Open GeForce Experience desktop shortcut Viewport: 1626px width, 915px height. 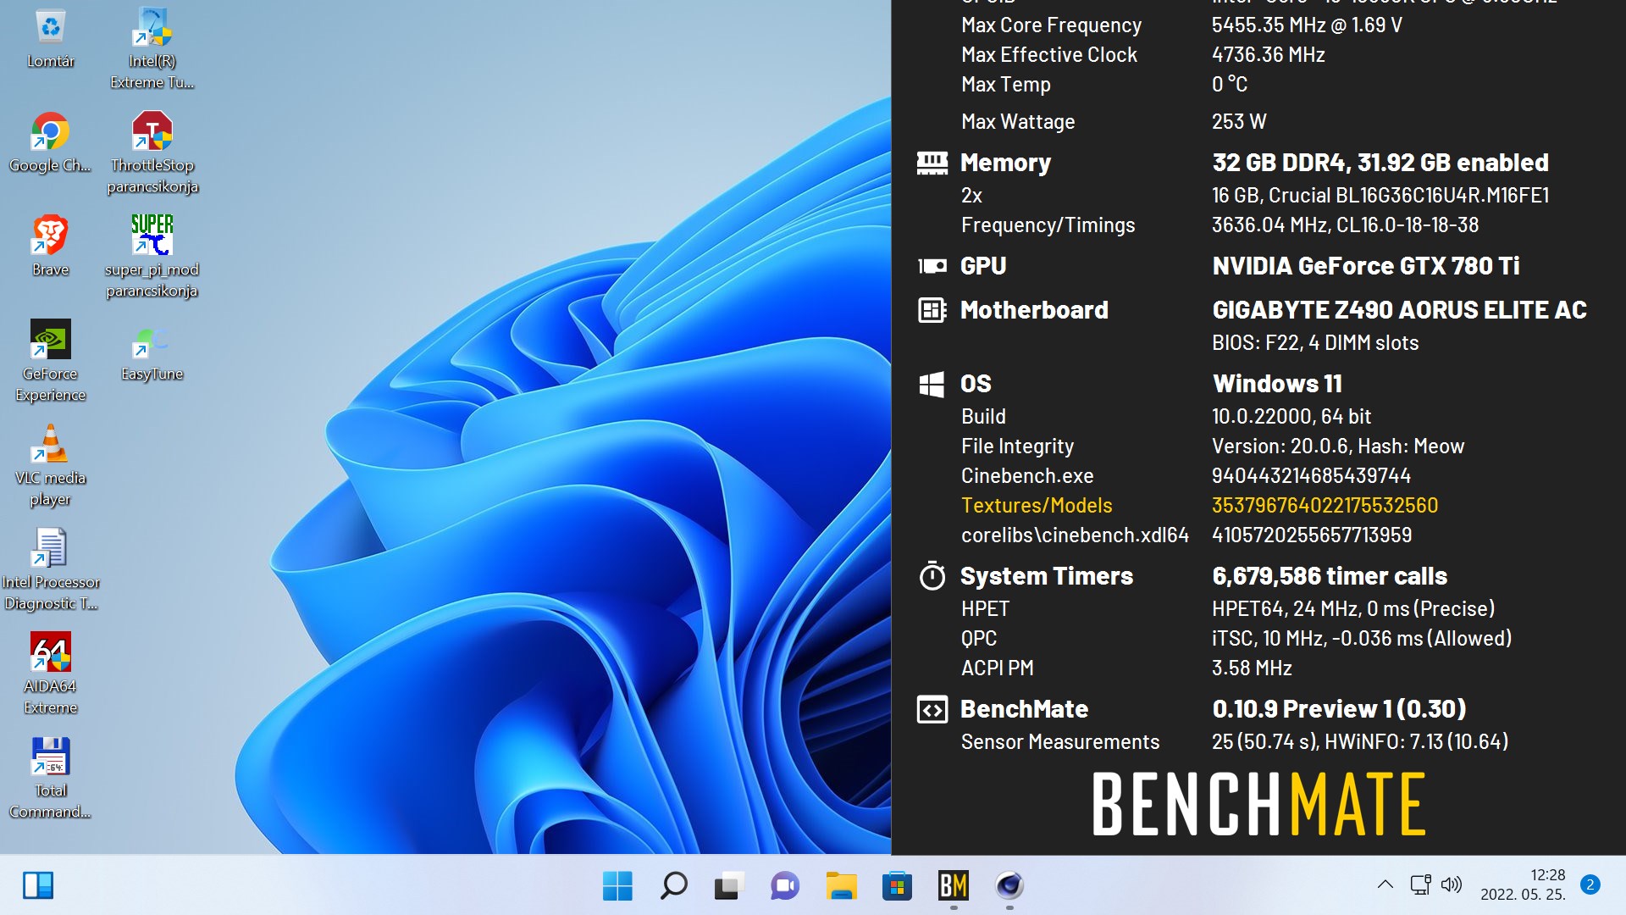tap(50, 361)
